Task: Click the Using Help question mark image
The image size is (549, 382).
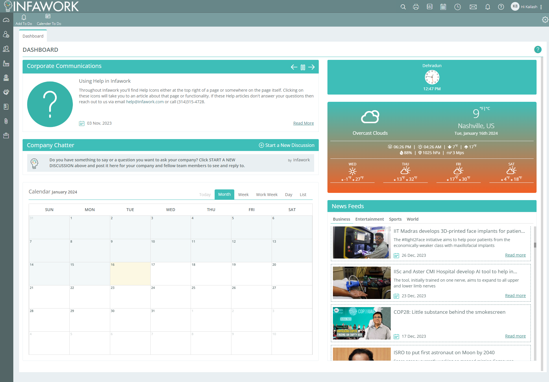Action: click(x=50, y=104)
